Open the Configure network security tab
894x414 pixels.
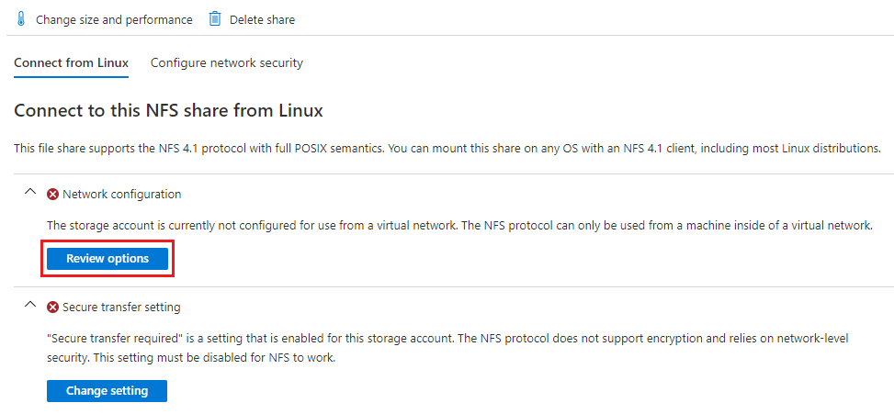[x=227, y=63]
